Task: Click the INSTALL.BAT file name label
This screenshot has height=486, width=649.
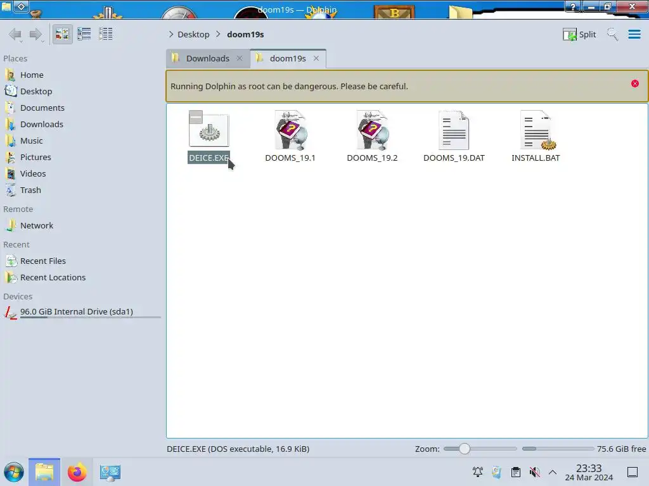Action: point(536,158)
